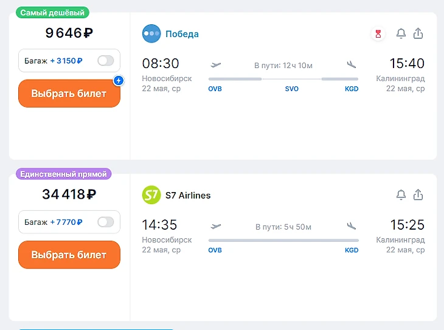Turn on baggage +7770₽ for S7 flight

pyautogui.click(x=106, y=222)
